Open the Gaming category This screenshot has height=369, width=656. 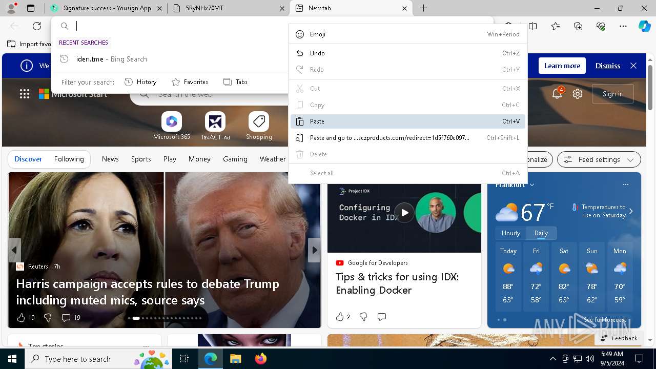(x=235, y=159)
